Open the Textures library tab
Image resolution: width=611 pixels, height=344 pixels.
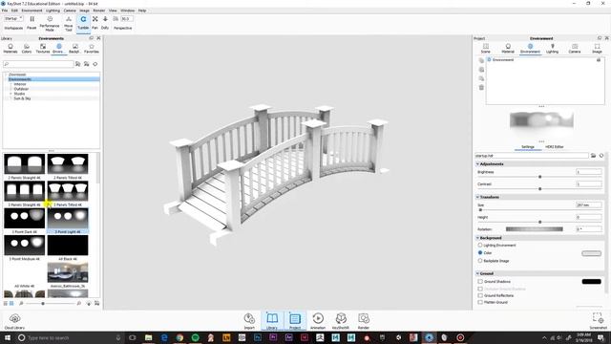[x=43, y=49]
